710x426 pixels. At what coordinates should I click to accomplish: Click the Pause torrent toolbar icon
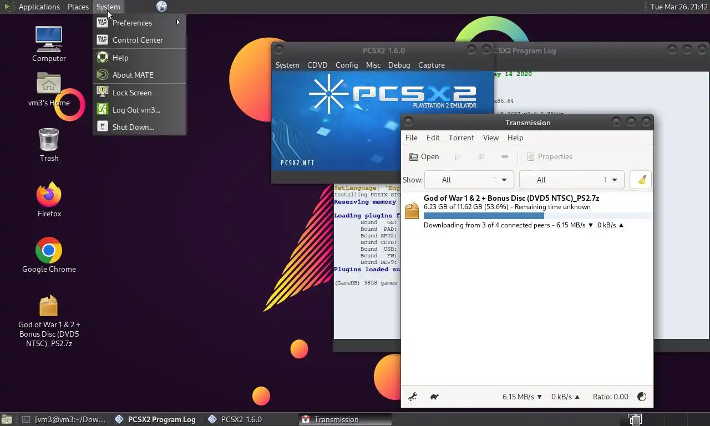pos(481,157)
